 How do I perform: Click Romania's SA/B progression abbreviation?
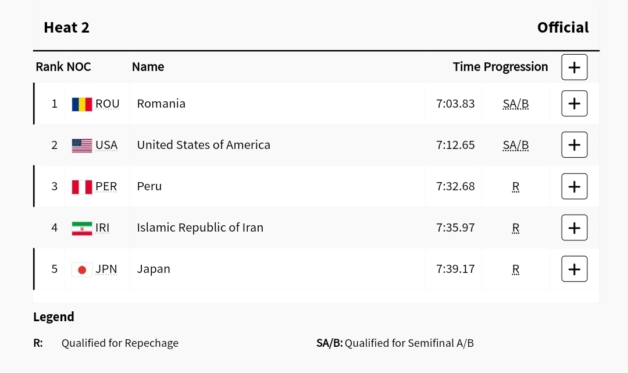click(x=516, y=104)
